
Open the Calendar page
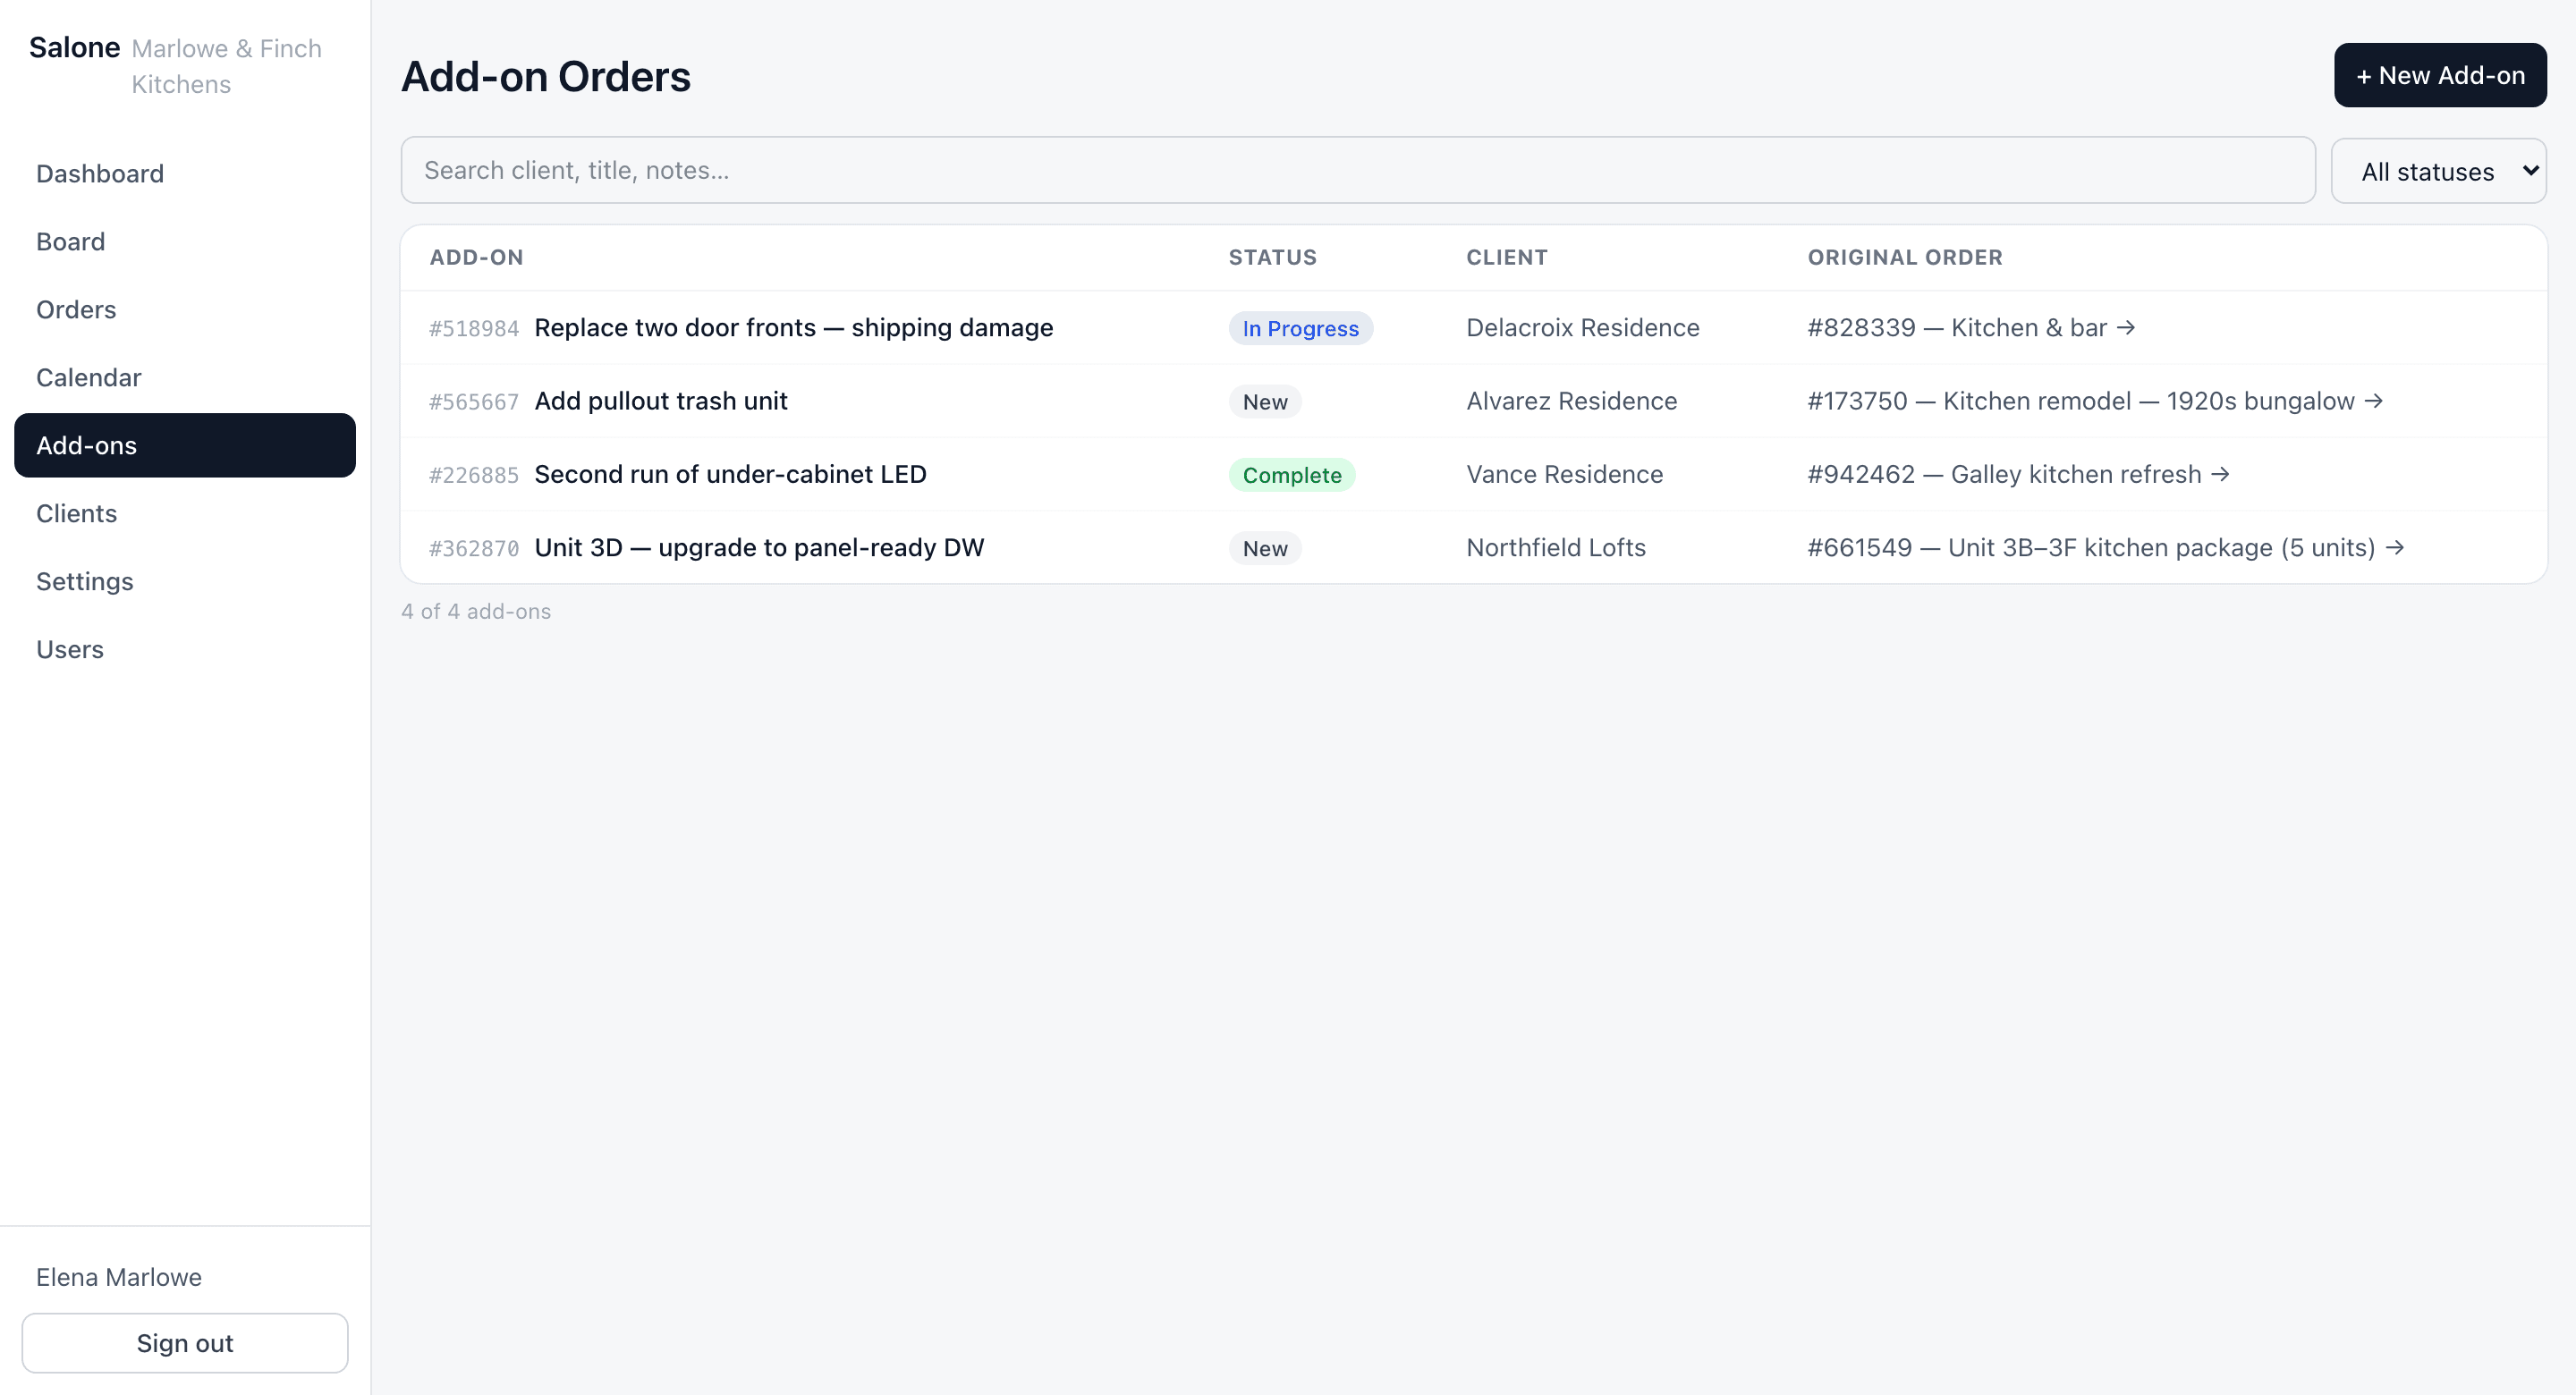(x=185, y=378)
